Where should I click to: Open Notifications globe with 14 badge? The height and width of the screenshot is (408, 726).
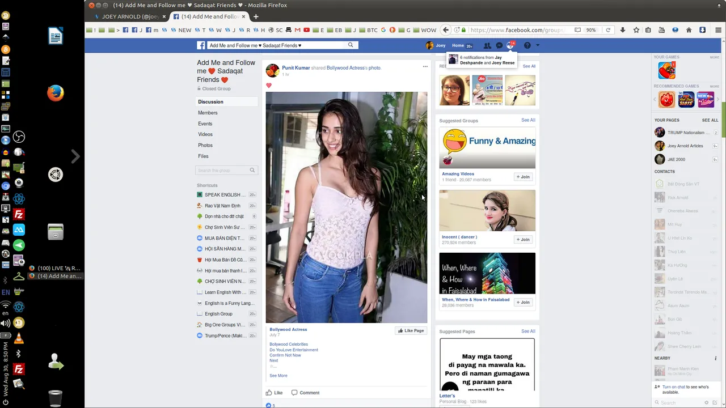pos(510,45)
